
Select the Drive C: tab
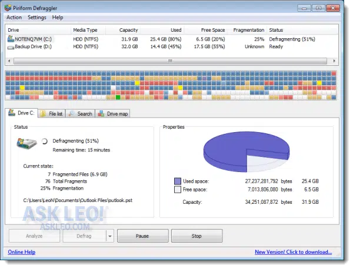[x=22, y=113]
